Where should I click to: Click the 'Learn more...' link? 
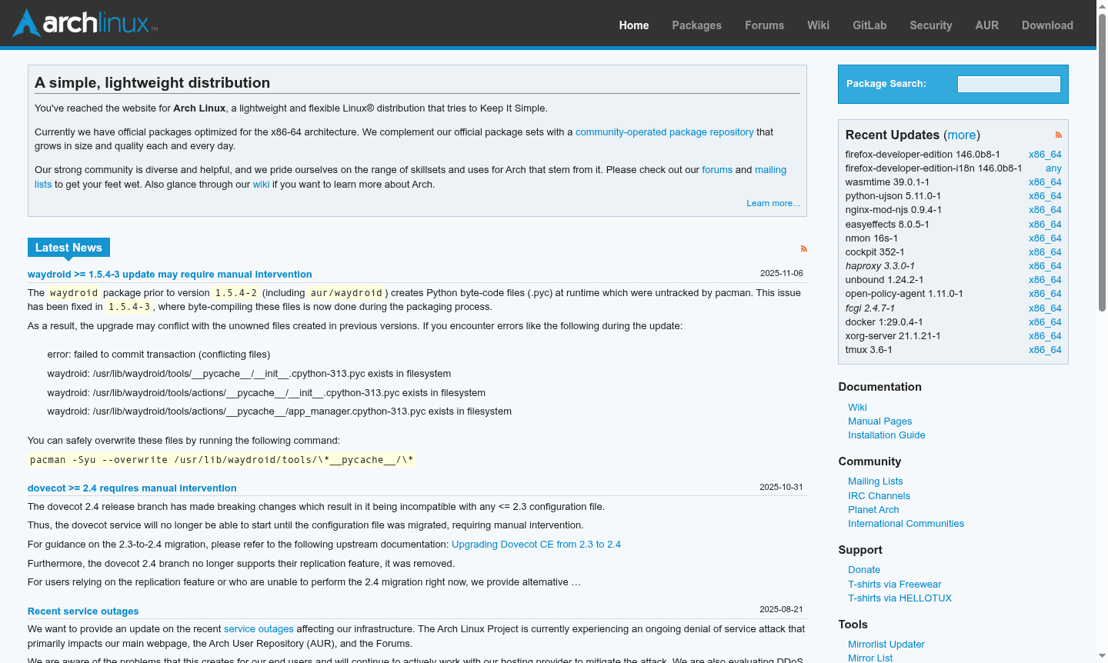(x=773, y=202)
